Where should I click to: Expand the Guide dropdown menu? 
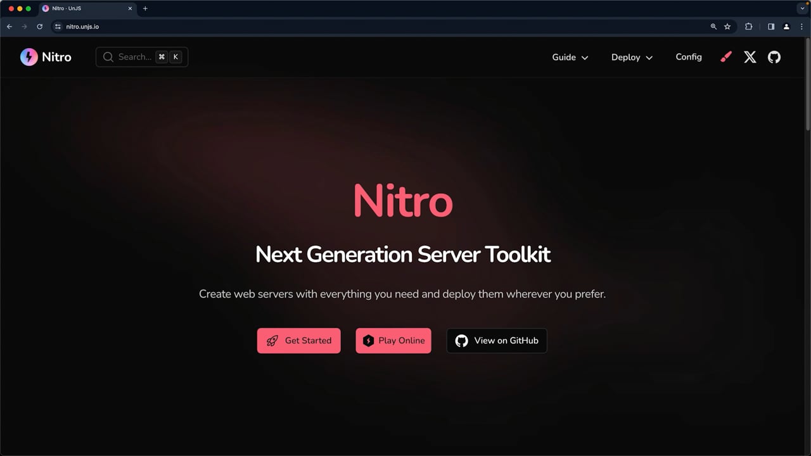[x=570, y=57]
